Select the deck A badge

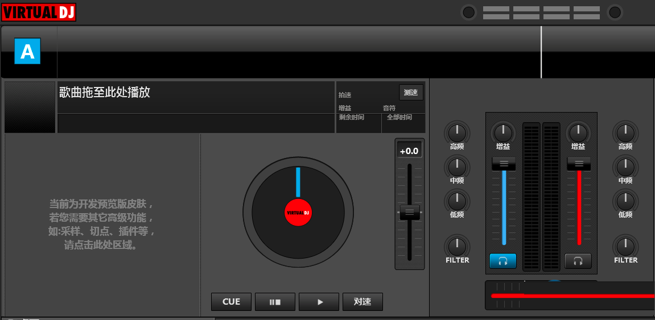coord(27,52)
